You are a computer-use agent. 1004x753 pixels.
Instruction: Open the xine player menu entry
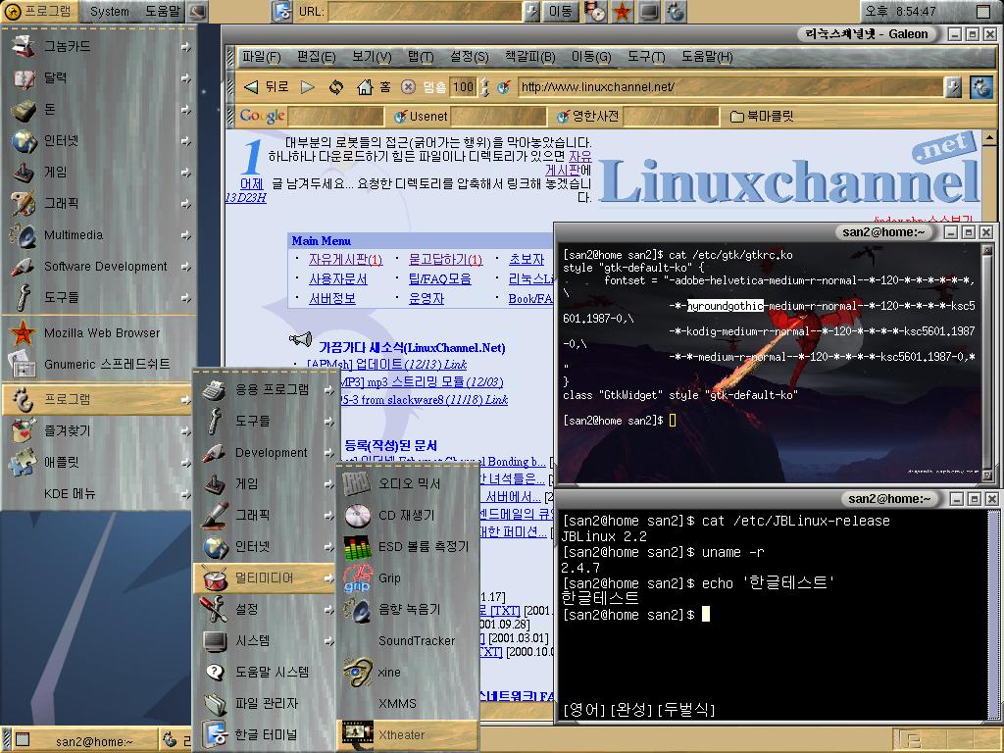[x=389, y=672]
